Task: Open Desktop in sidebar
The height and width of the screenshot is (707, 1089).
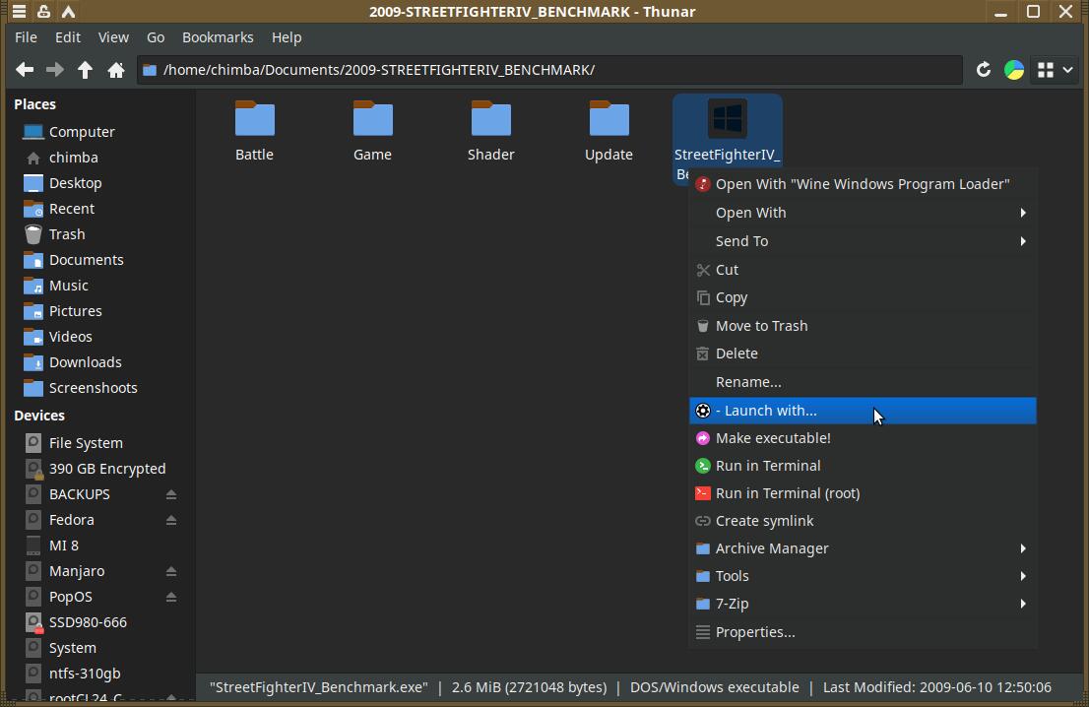Action: click(98, 183)
